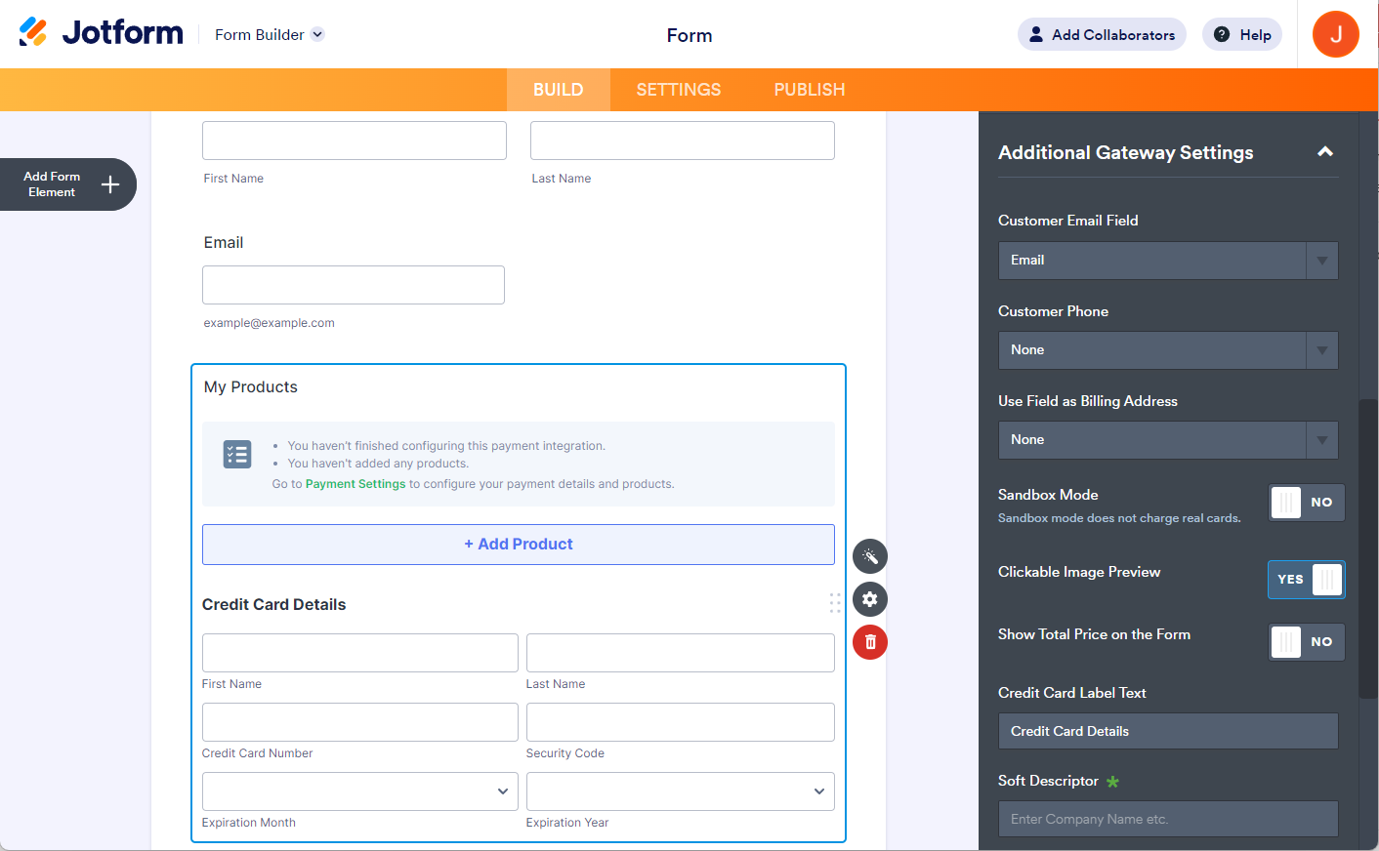Delete the payment field with trash icon
This screenshot has height=851, width=1379.
(x=870, y=642)
